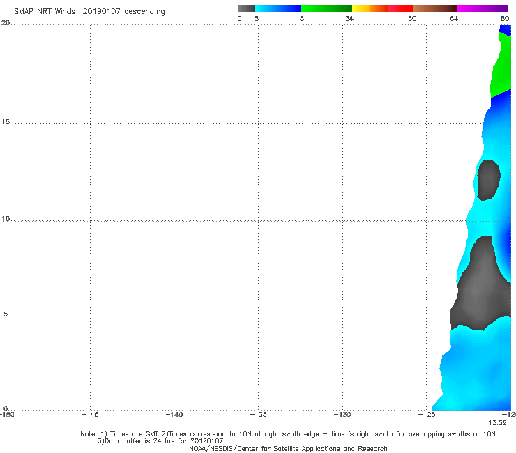Click the magenta-purple segment of the color bar

[x=483, y=8]
